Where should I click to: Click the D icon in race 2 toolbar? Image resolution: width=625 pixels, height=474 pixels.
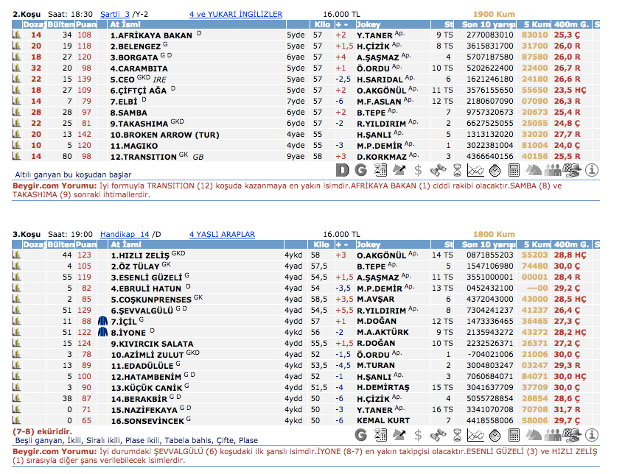(x=343, y=170)
